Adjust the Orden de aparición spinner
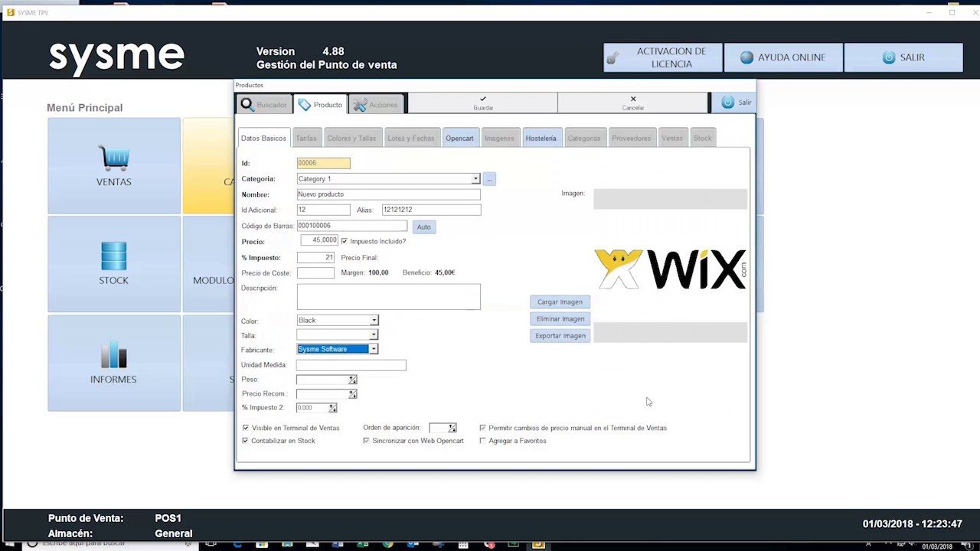980x551 pixels. point(452,428)
